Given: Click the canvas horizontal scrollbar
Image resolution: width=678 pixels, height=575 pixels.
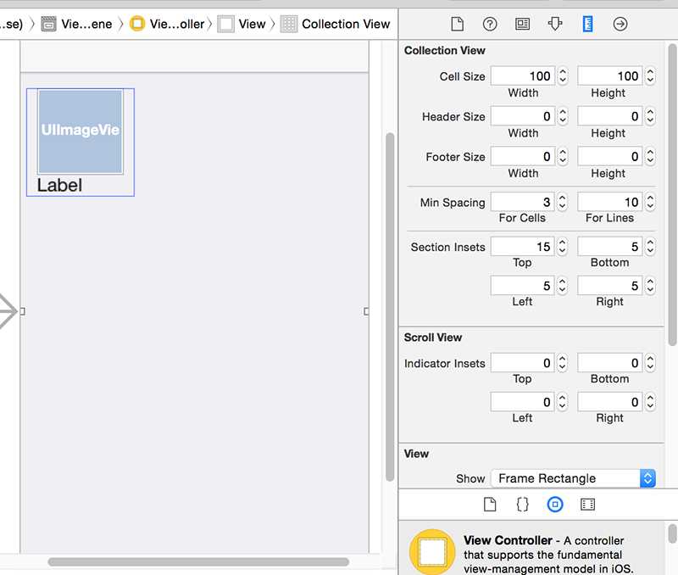Looking at the screenshot, I should click(198, 561).
